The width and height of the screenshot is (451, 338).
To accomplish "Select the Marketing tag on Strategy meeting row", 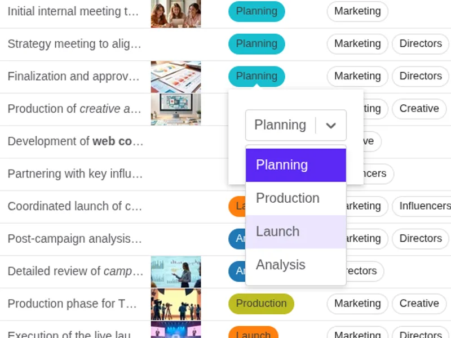I will pyautogui.click(x=357, y=43).
